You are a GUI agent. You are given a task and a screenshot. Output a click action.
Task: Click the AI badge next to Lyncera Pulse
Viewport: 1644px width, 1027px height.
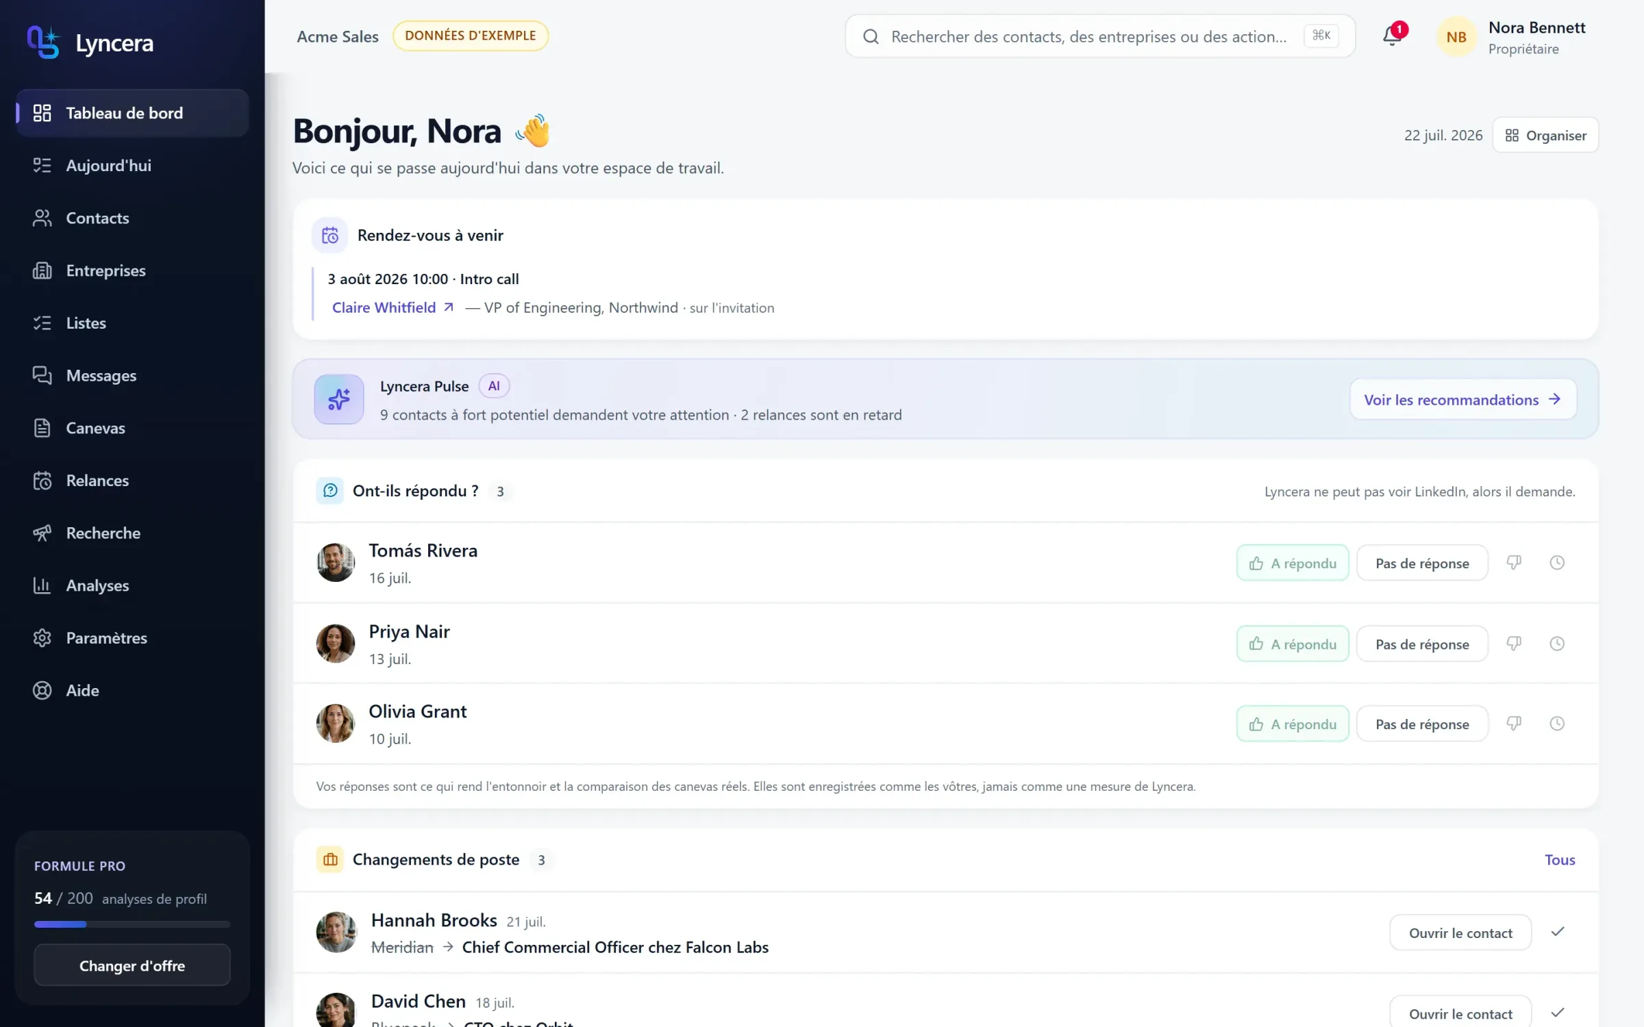coord(494,386)
